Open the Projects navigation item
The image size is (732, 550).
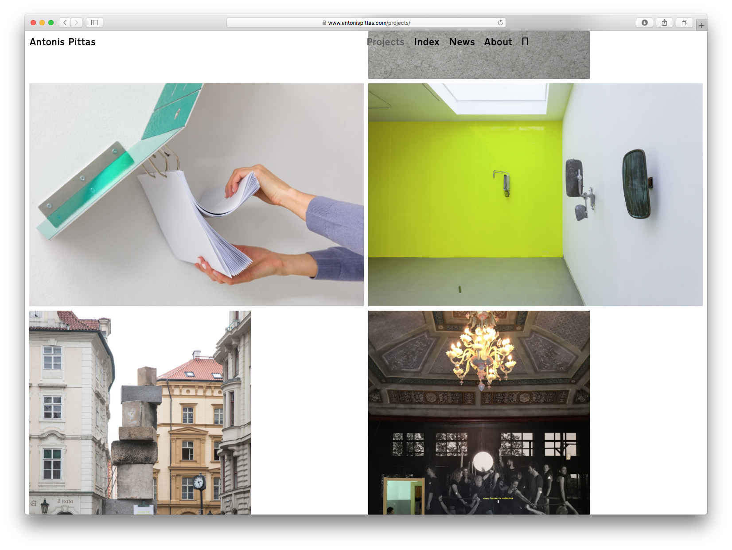(385, 42)
